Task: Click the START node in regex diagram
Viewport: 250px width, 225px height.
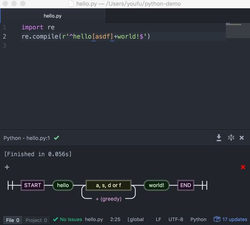Action: (32, 185)
